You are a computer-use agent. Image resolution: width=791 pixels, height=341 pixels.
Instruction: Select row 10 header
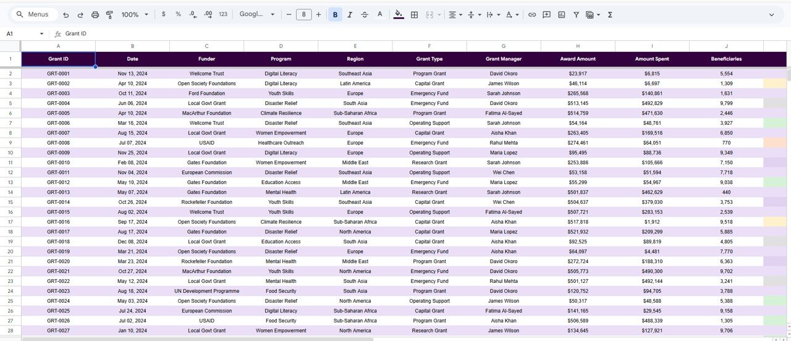coord(11,153)
